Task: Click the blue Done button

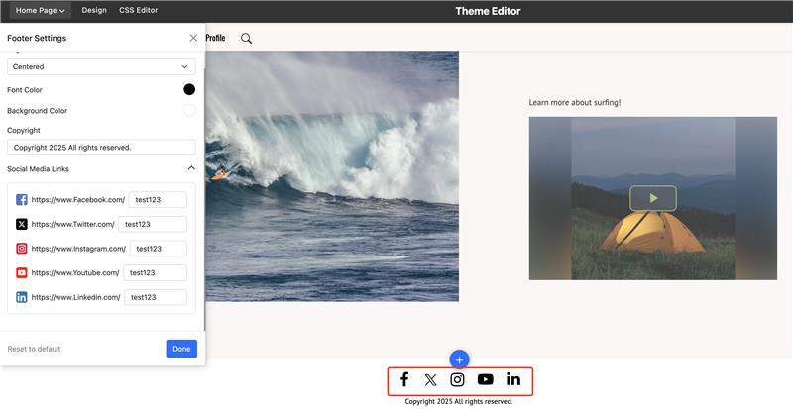Action: pos(181,349)
